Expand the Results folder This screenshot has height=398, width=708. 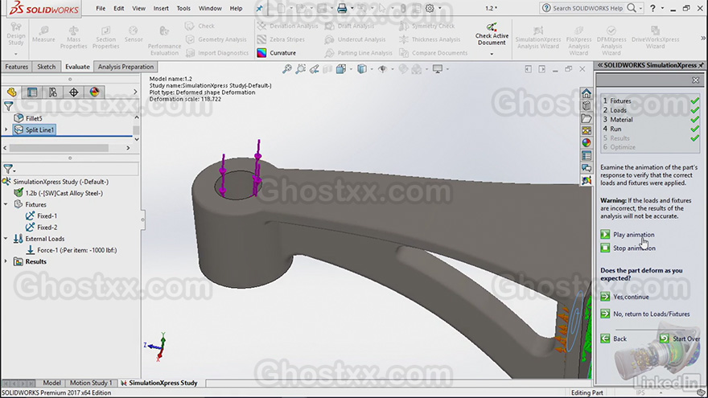coord(6,261)
